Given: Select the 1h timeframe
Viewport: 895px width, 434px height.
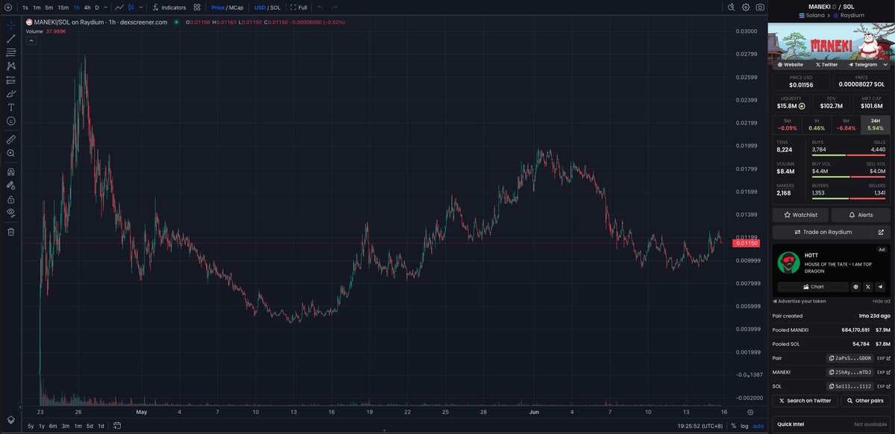Looking at the screenshot, I should pos(76,7).
